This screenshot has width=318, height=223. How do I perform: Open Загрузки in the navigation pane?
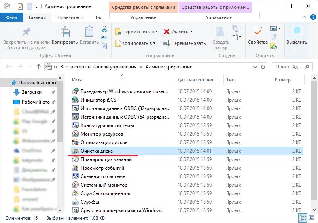(x=32, y=92)
